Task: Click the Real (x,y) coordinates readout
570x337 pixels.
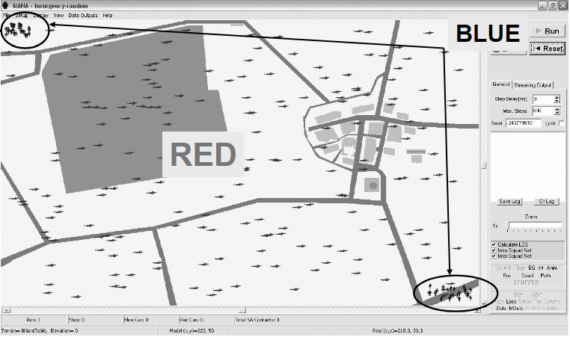Action: coord(398,331)
